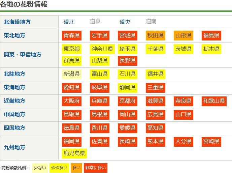Open the 東京都 pollen forecast link

coord(72,49)
